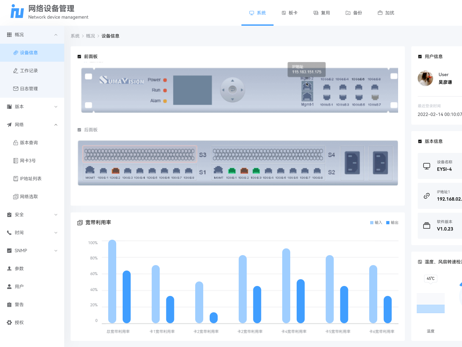Open the 授权 sidebar item
This screenshot has height=347, width=462.
(32, 323)
